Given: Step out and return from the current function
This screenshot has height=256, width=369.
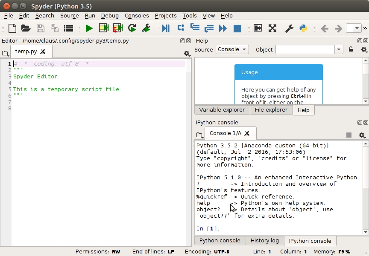Looking at the screenshot, I should 209,29.
